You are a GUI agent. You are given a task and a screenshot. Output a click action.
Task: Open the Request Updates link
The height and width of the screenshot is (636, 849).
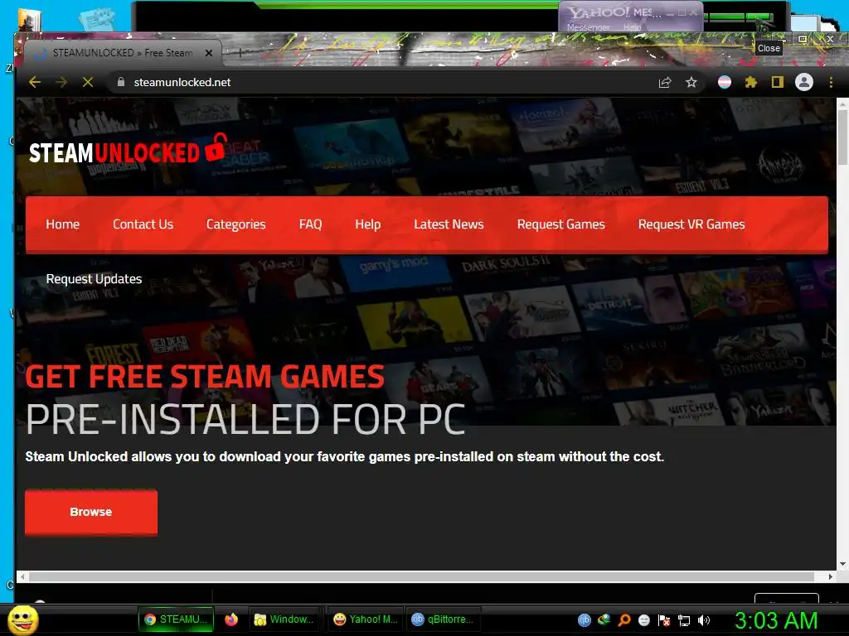(x=95, y=279)
